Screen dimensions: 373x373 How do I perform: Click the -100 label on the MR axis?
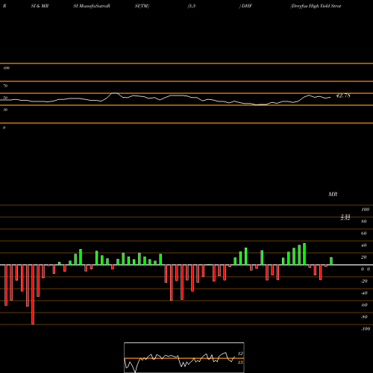point(366,329)
